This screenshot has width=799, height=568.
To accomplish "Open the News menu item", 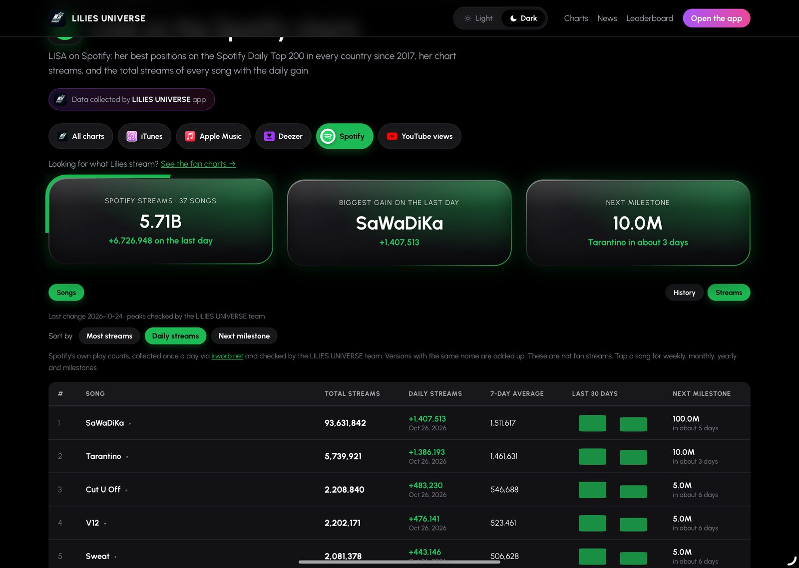I will (x=607, y=18).
